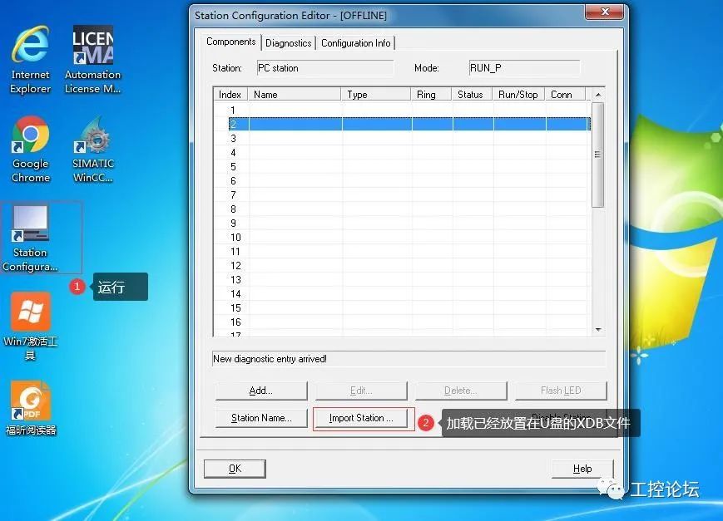Click the component list vertical scrollbar thumb
Viewport: 723px width, 521px height.
click(598, 155)
